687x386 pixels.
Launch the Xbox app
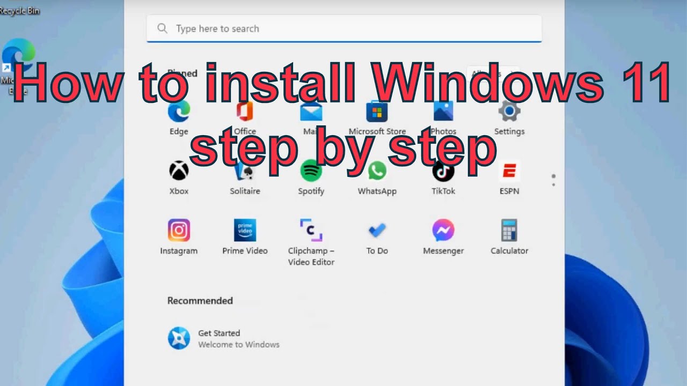179,178
